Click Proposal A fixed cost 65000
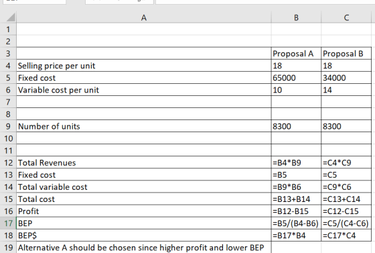Screen dimensions: 375x253 (x=296, y=78)
